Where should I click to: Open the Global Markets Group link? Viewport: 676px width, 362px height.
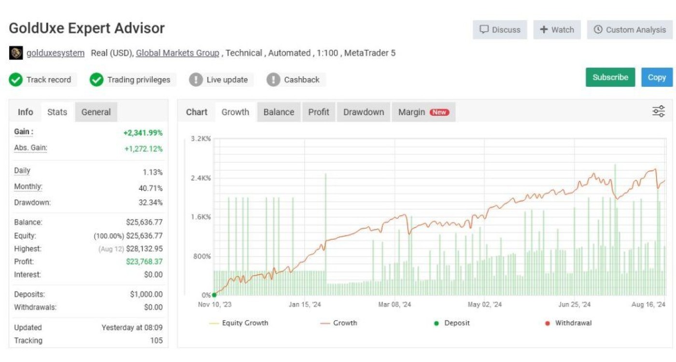[x=177, y=53]
